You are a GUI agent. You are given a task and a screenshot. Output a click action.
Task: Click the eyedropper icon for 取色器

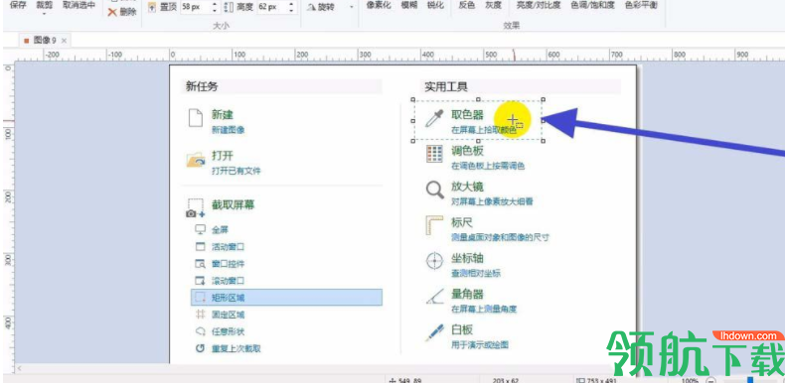(x=434, y=119)
